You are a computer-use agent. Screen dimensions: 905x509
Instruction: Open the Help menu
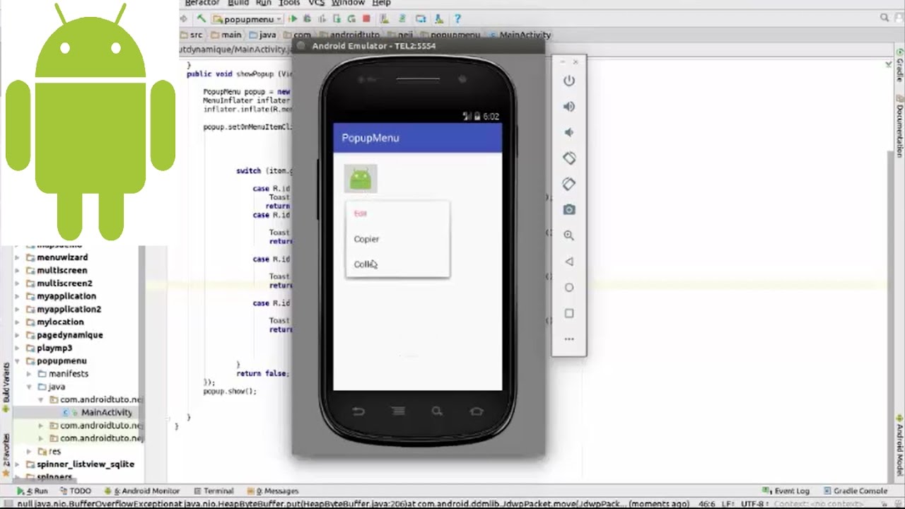(381, 4)
